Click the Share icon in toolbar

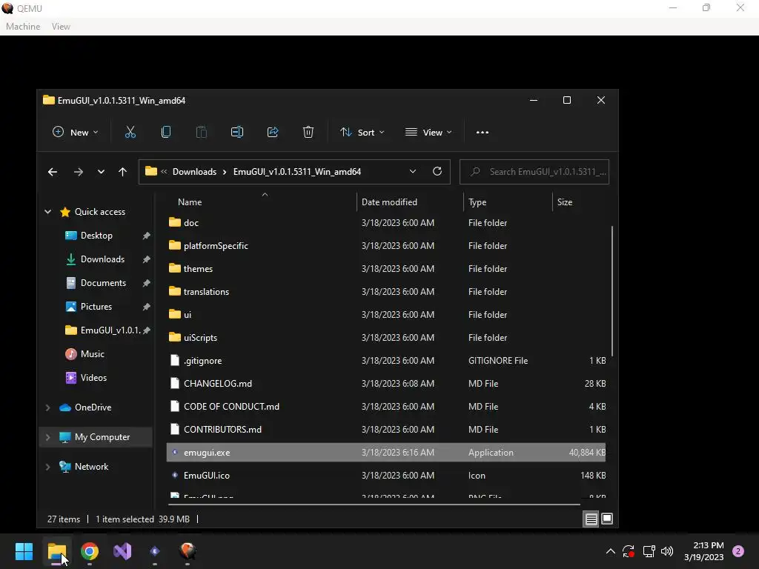[273, 132]
